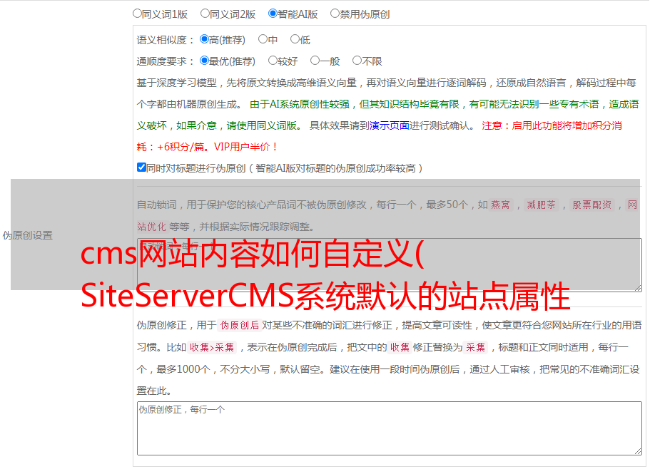Choose the 智能AI版 radio option
Image resolution: width=650 pixels, height=469 pixels.
273,14
